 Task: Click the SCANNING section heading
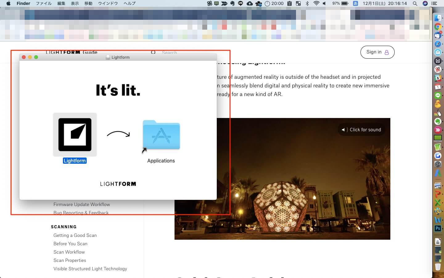pos(64,227)
